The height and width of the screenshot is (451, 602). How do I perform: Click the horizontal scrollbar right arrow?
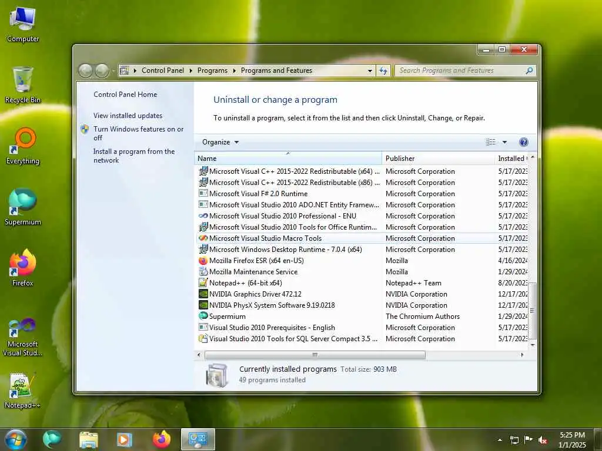pyautogui.click(x=522, y=355)
